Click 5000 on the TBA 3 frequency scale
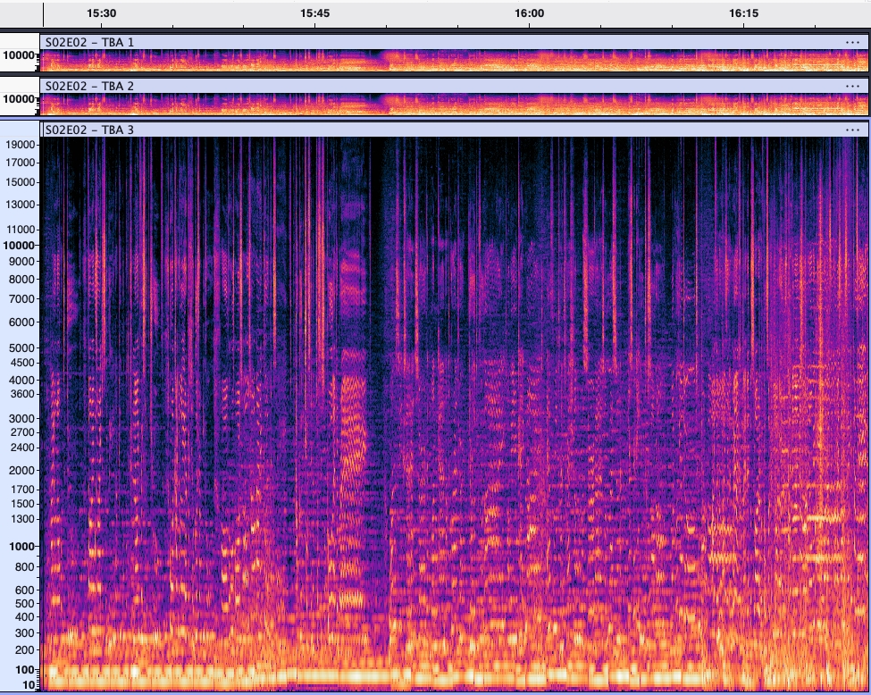Image resolution: width=871 pixels, height=695 pixels. (23, 347)
